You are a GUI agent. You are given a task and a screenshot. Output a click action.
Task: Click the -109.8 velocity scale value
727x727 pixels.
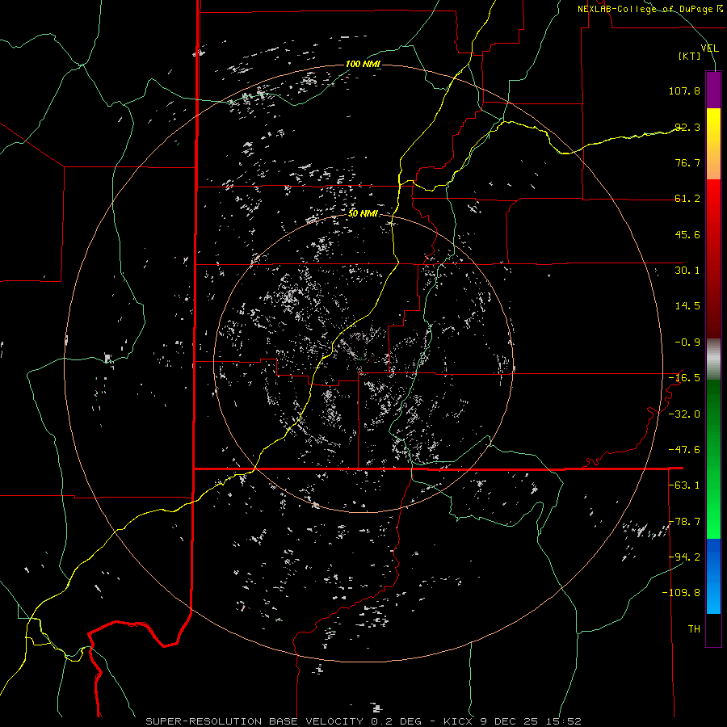point(681,593)
